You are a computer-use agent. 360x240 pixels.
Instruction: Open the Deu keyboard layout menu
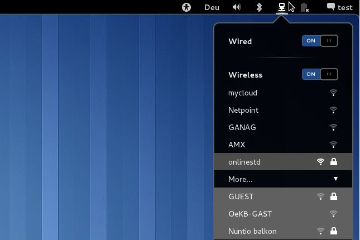click(x=212, y=7)
